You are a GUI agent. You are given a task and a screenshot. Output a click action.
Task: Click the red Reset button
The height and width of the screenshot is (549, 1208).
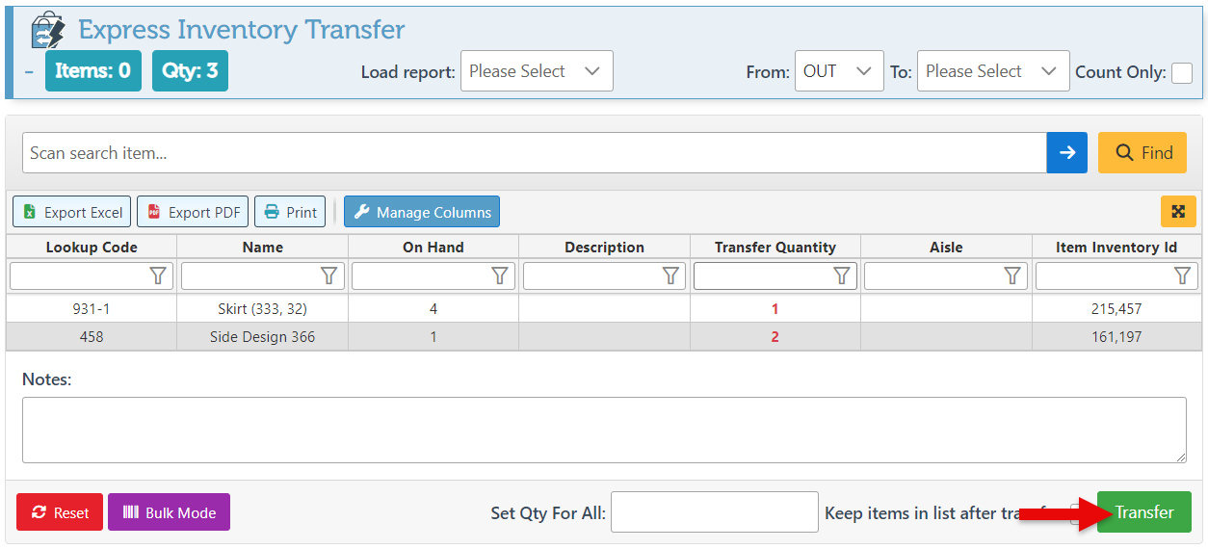coord(60,512)
